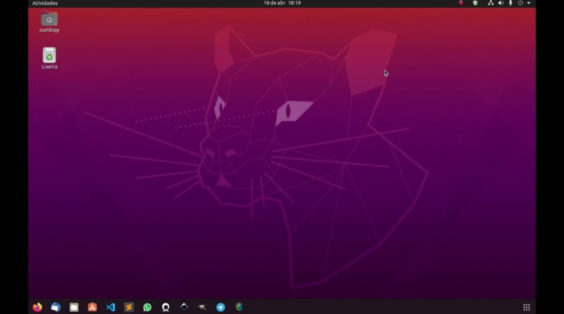Open Ubuntu Software store icon
Screen dimensions: 564x314
[92, 307]
